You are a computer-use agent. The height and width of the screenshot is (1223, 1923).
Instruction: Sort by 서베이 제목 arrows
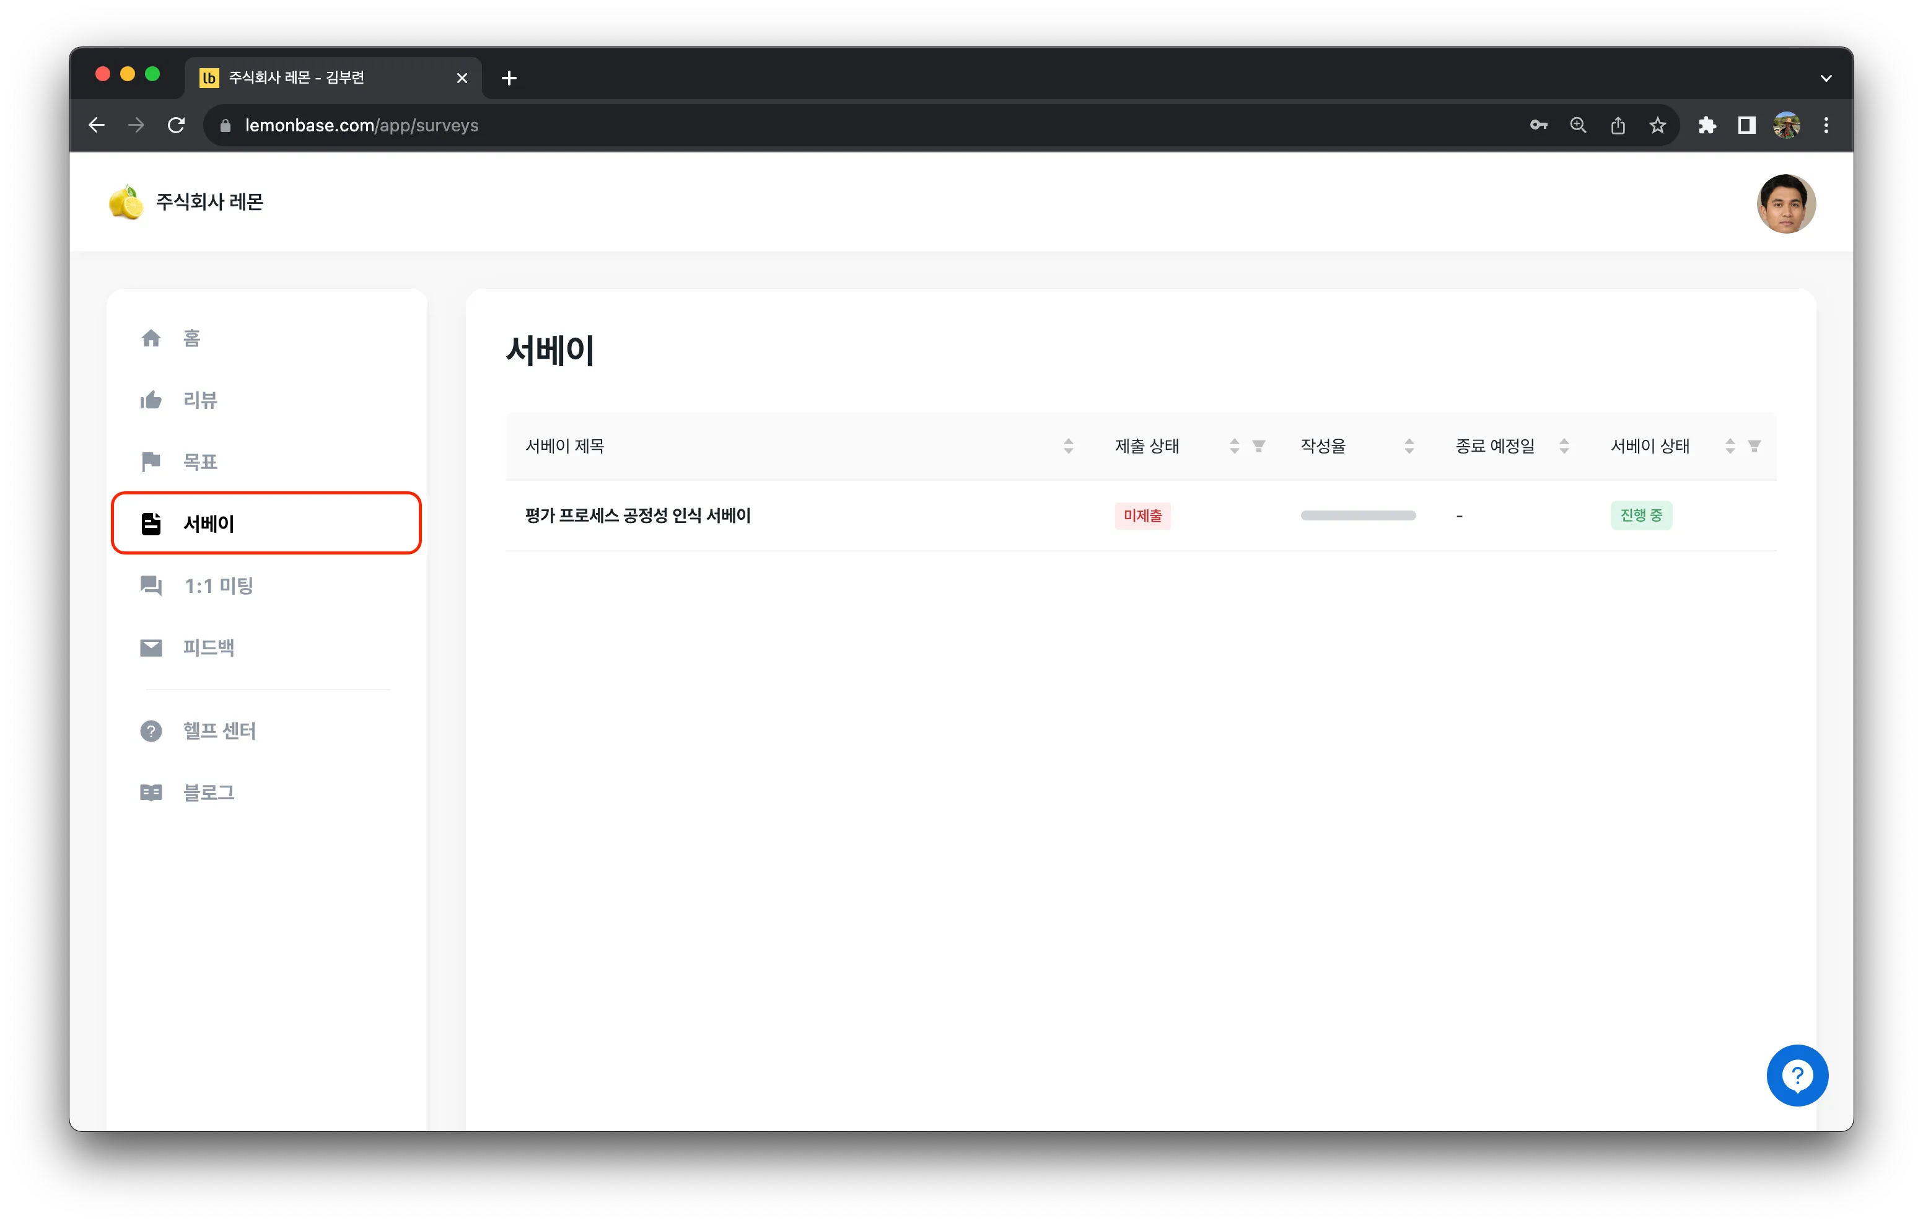[1069, 447]
